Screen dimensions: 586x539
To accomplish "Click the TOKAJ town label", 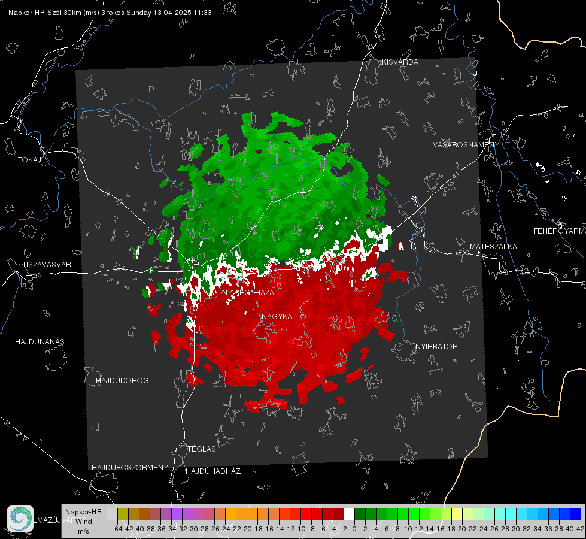I will [x=29, y=160].
